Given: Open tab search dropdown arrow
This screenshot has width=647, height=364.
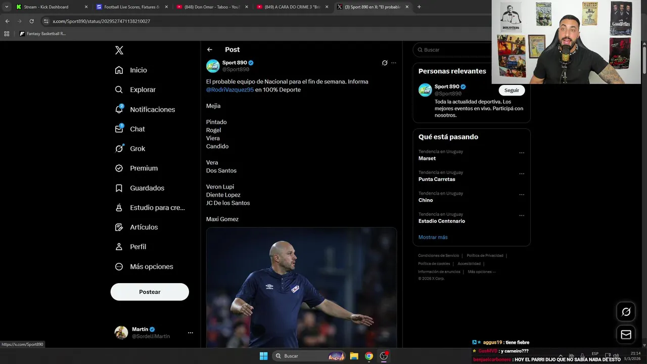Looking at the screenshot, I should pyautogui.click(x=7, y=7).
